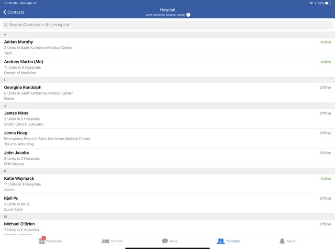Open the Dashboard tab icon
Screen dimensions: 335x251
(x=42, y=241)
